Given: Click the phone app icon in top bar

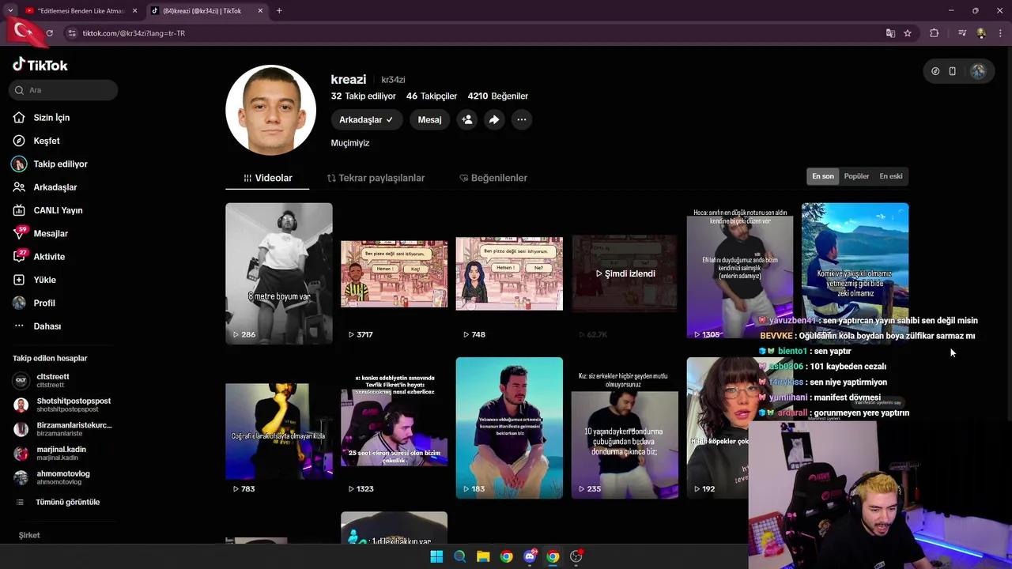Looking at the screenshot, I should tap(953, 71).
